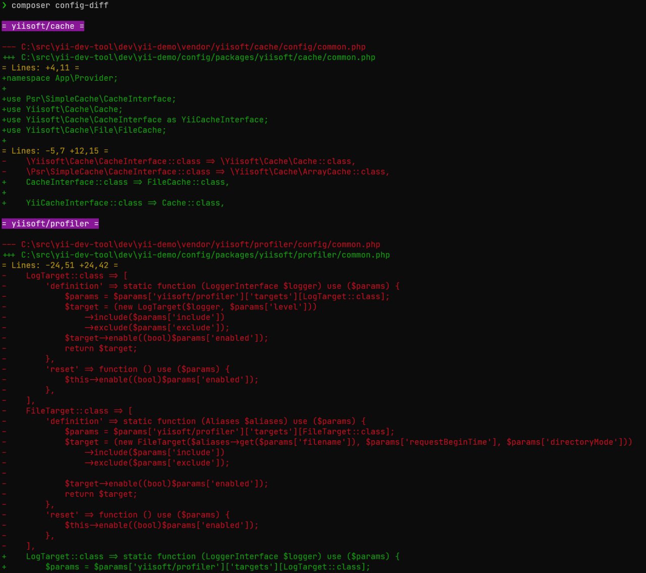Click the config/packages yiisoft/profiler common.php path line
646x573 pixels.
point(196,255)
